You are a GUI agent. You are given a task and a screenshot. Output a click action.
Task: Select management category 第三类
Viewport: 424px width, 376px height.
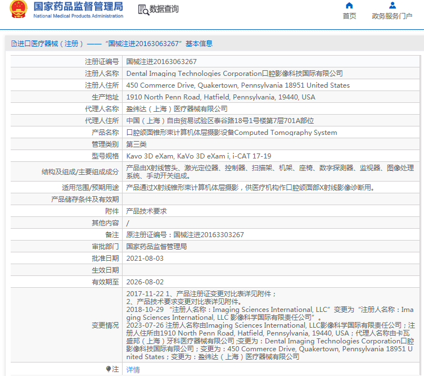pyautogui.click(x=136, y=144)
